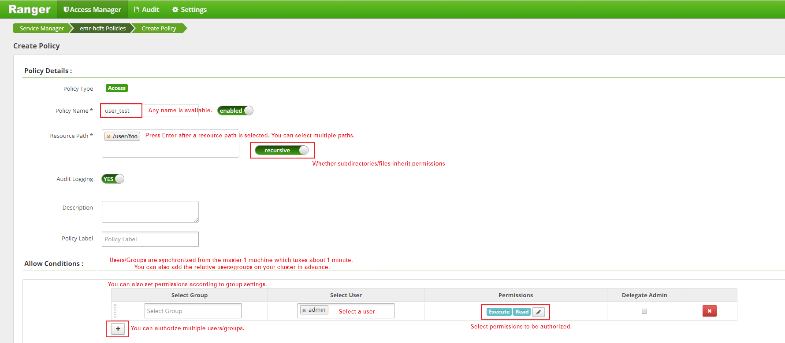This screenshot has width=785, height=343.
Task: Click the Permissions column header
Action: (516, 295)
